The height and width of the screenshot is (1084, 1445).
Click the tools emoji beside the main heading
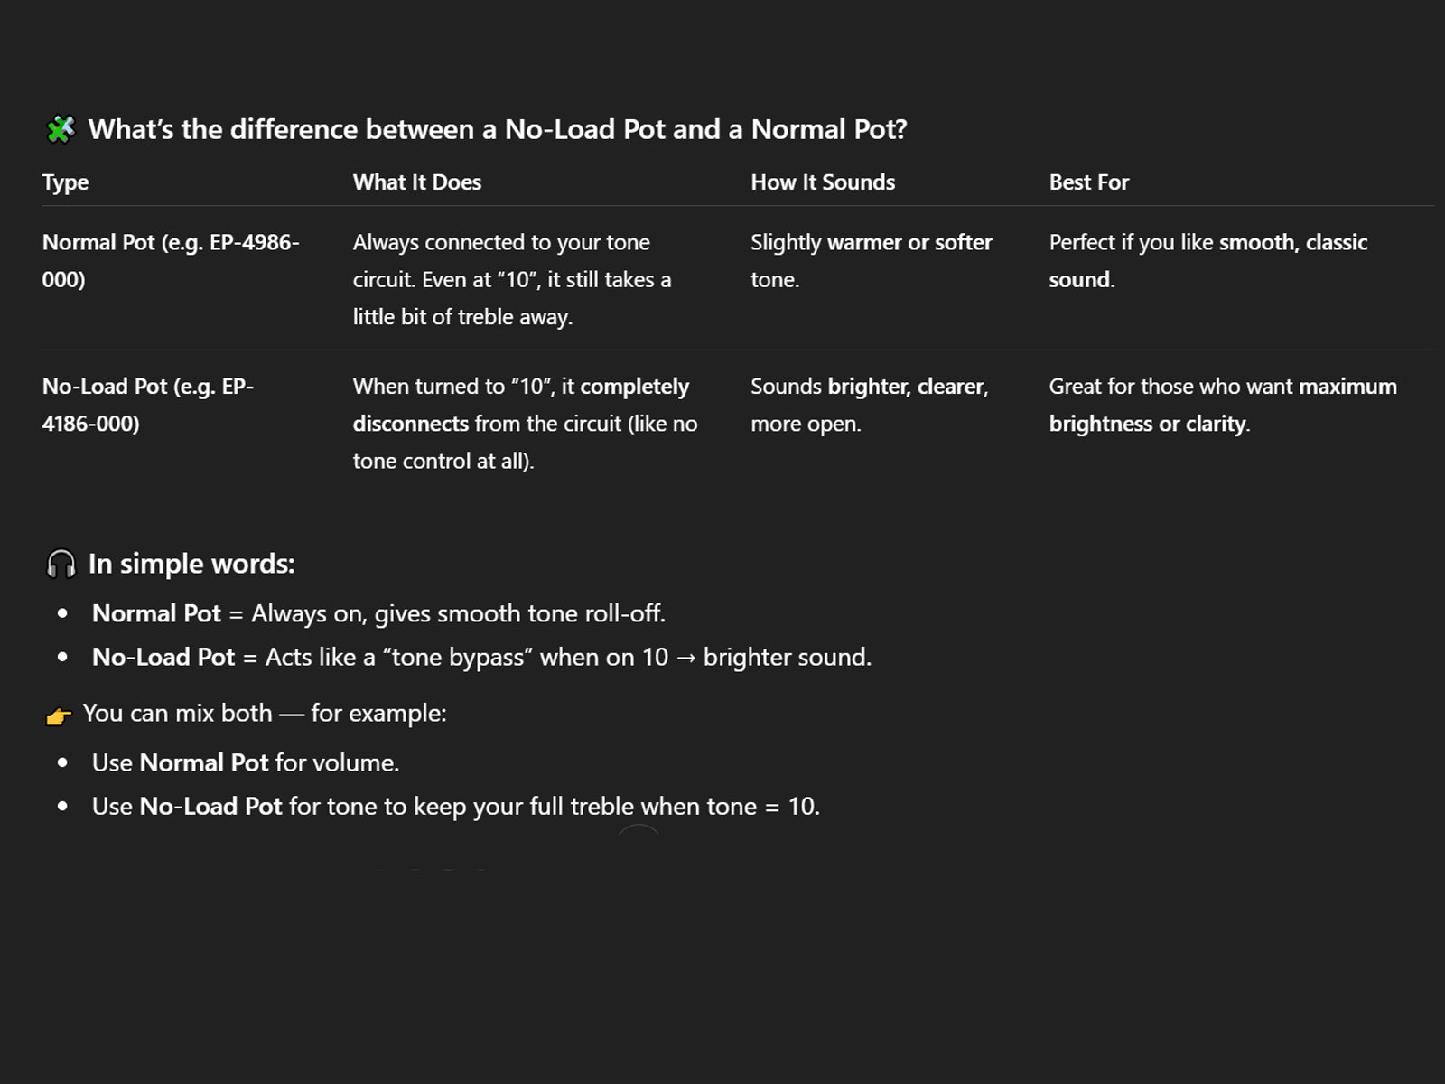(61, 129)
